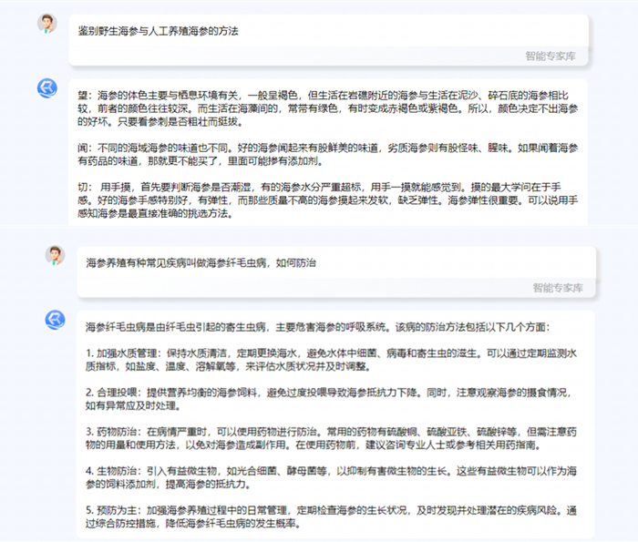
Task: Click paragraph starting with 望：海参的体色
Action: 328,108
